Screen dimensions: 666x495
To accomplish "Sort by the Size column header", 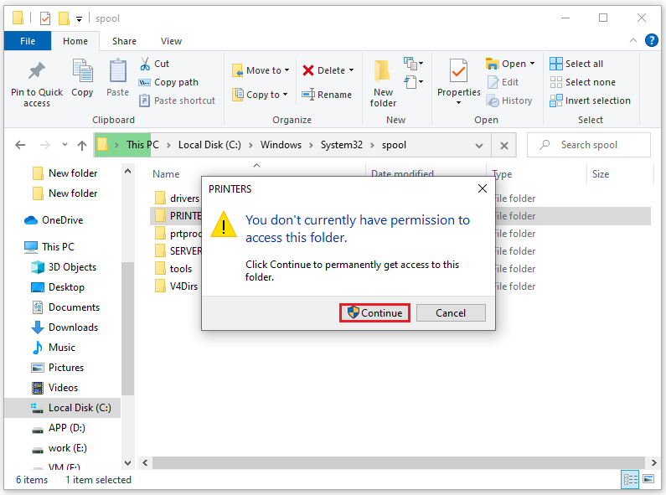I will pyautogui.click(x=600, y=174).
